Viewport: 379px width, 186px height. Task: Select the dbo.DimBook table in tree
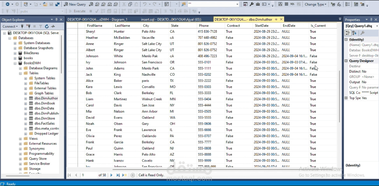click(x=45, y=103)
